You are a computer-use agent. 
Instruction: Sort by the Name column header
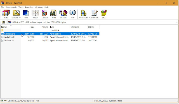11,27
